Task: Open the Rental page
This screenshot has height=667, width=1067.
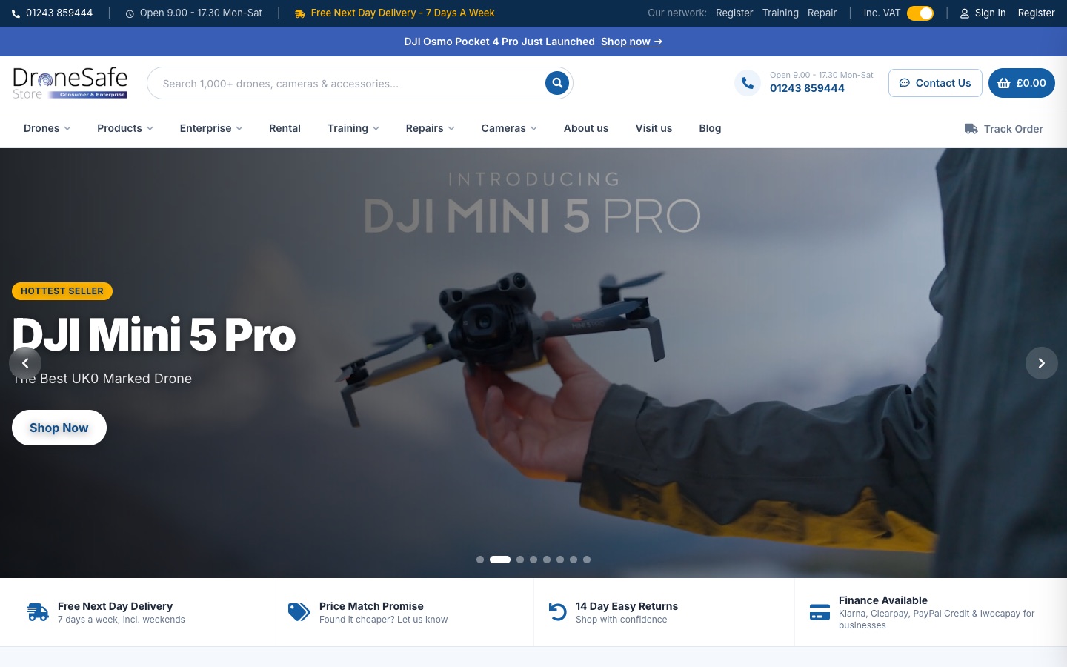Action: click(285, 128)
